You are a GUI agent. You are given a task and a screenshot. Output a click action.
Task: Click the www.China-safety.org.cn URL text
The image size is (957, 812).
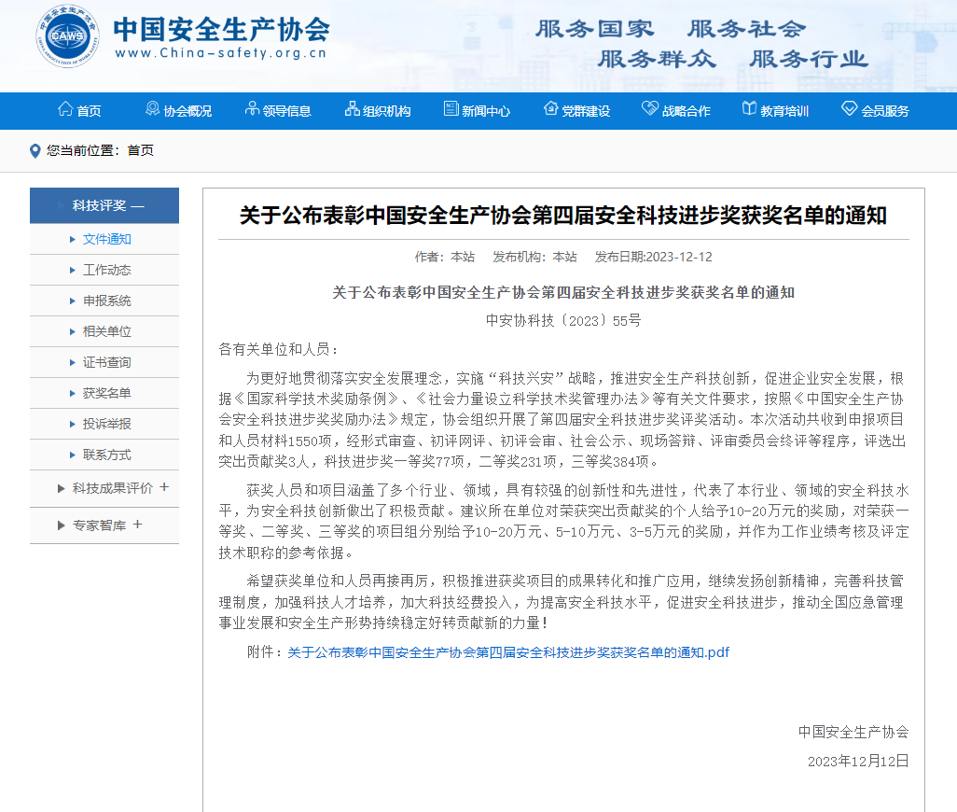tap(221, 53)
